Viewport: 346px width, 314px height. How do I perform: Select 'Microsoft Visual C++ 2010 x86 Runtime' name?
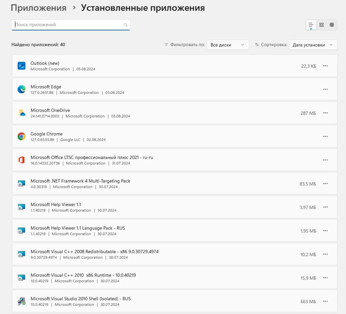[83, 275]
